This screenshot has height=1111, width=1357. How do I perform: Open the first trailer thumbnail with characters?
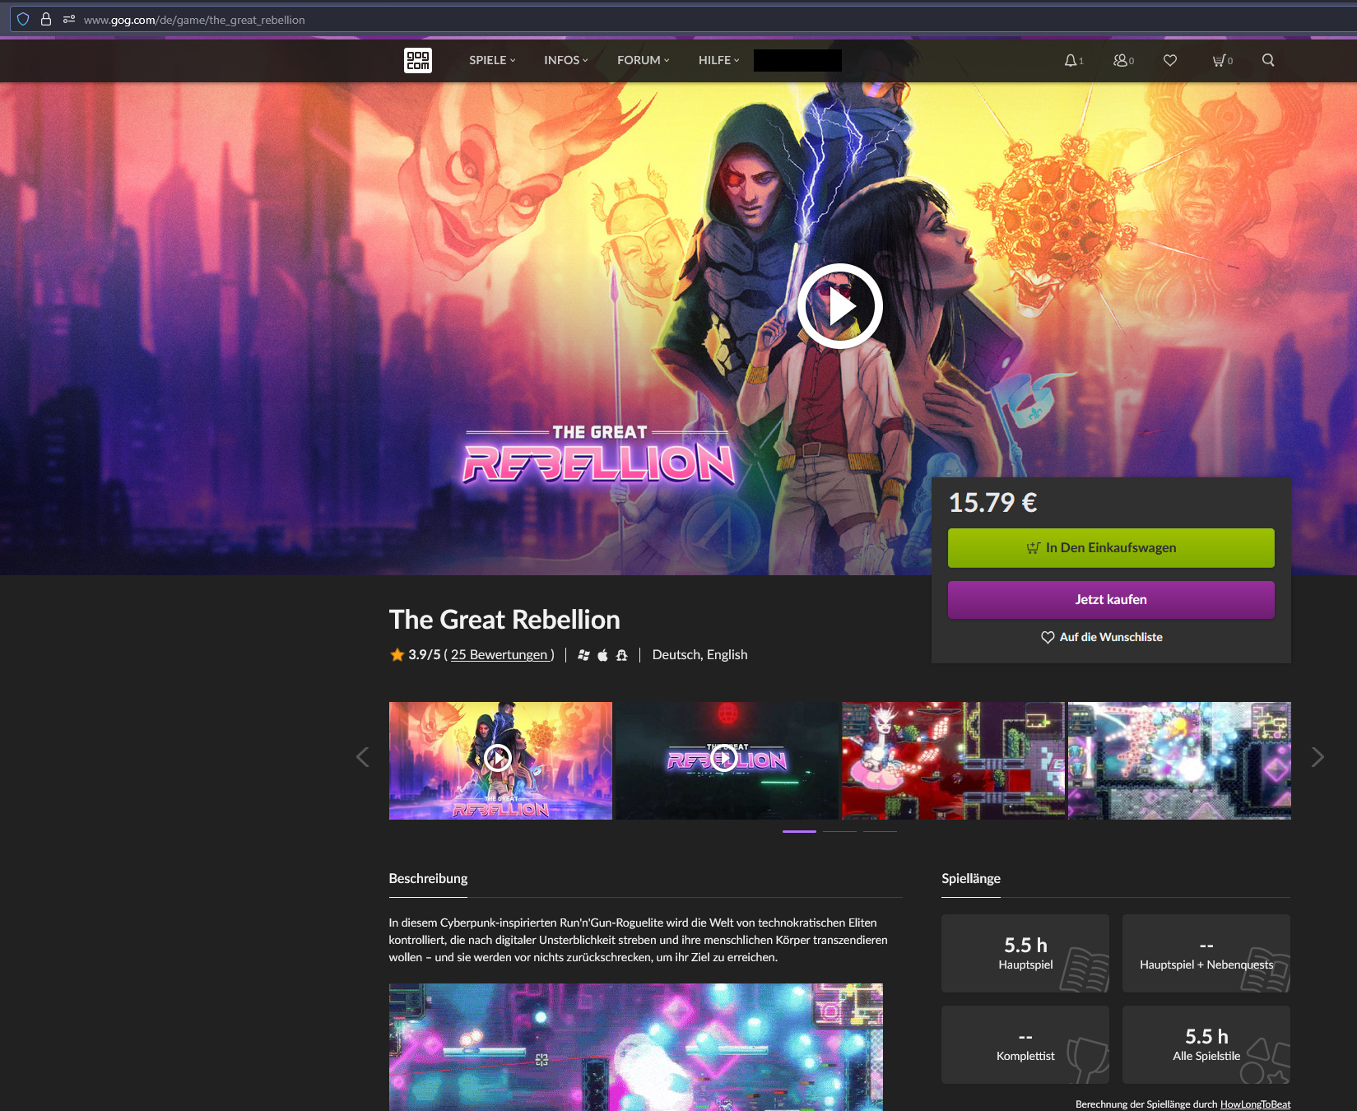coord(500,760)
